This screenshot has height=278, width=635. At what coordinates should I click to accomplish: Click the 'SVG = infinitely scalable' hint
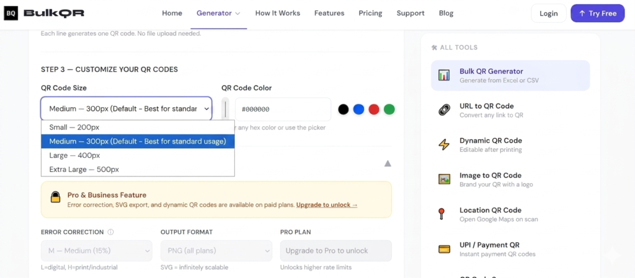coord(194,267)
